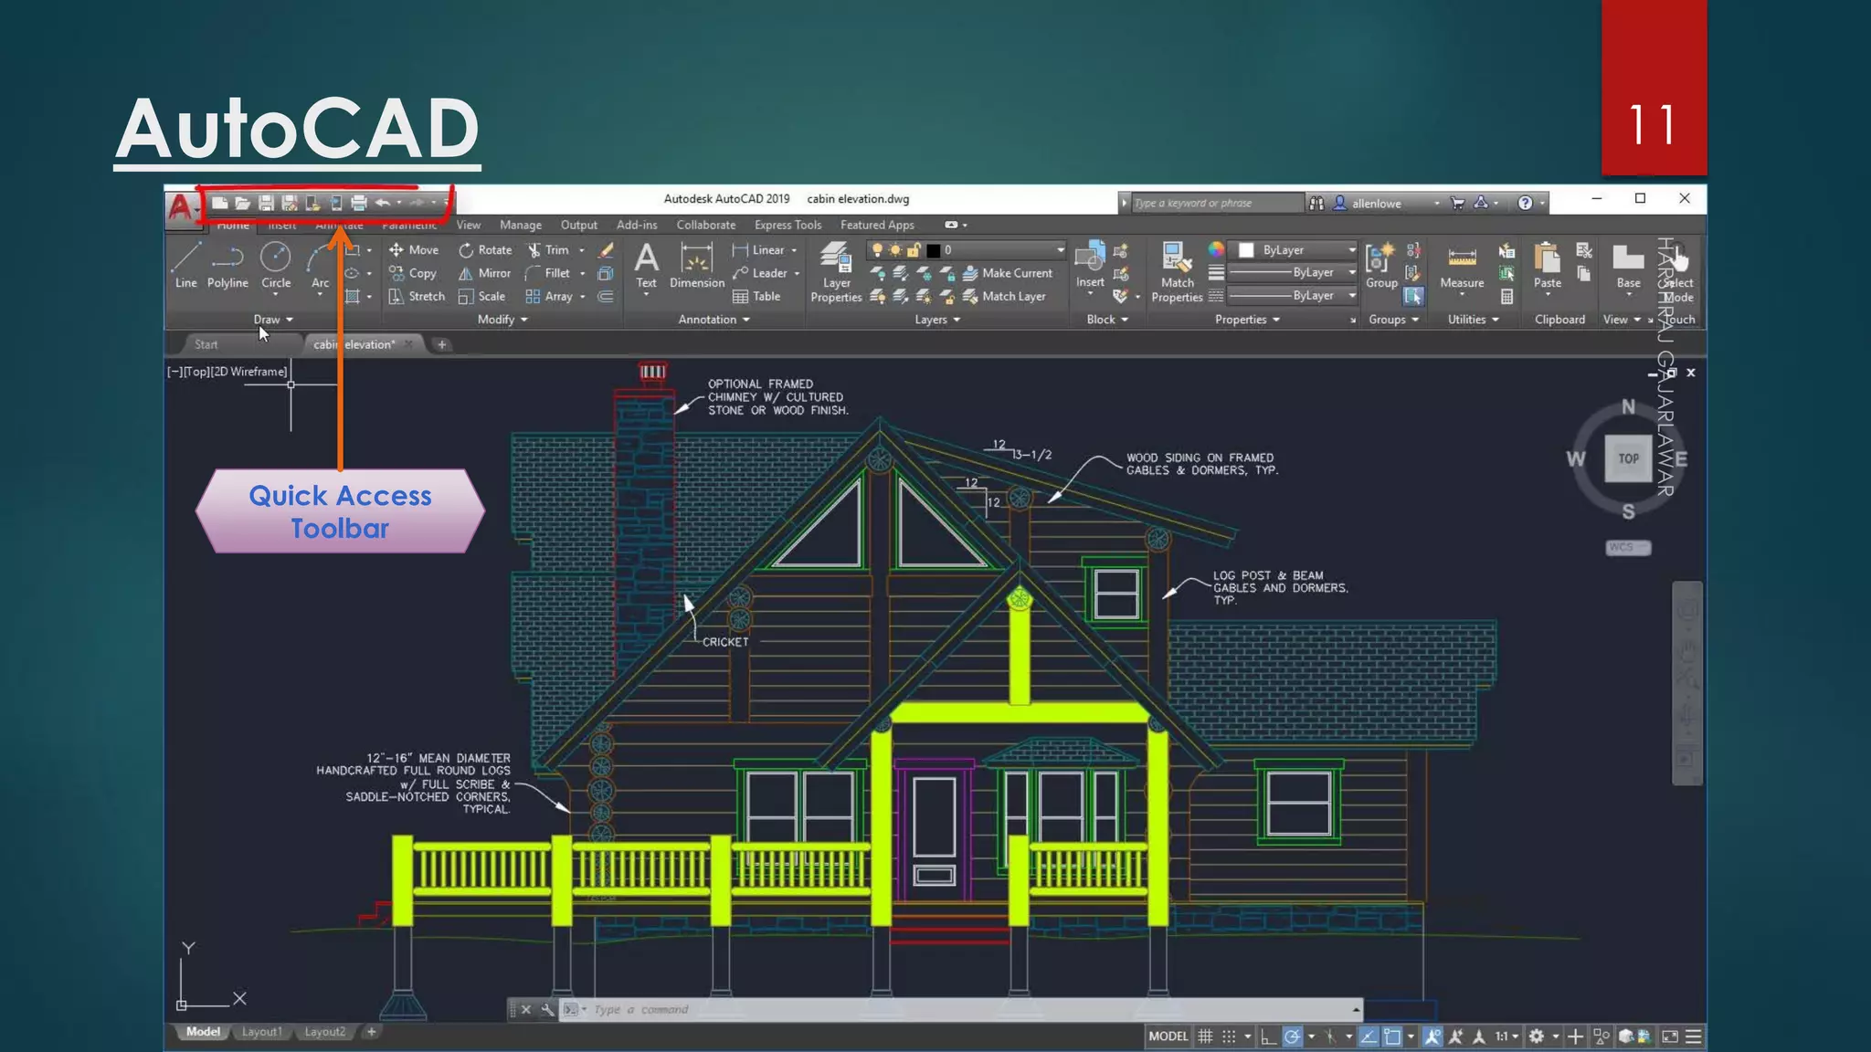Expand the Annotation panel
1871x1052 pixels.
[714, 320]
